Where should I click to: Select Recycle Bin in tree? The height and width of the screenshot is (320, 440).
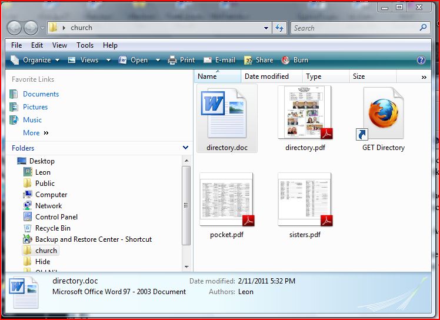[53, 228]
